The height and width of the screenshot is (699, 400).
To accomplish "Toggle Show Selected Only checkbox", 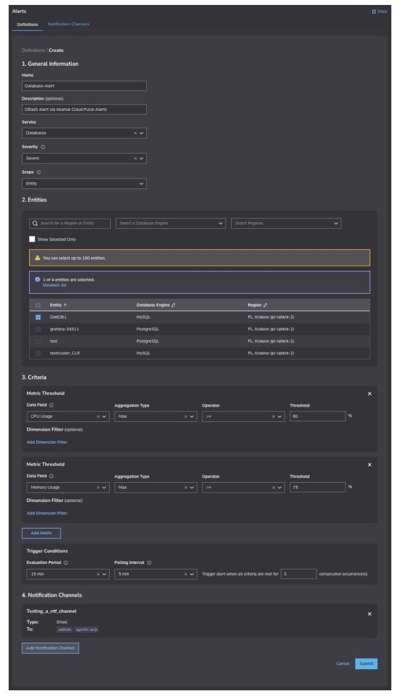I will point(32,239).
